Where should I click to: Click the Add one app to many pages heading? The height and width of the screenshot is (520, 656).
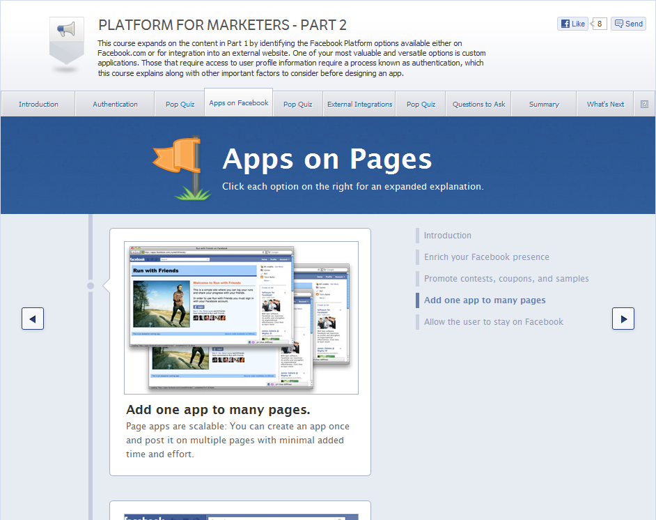click(218, 409)
